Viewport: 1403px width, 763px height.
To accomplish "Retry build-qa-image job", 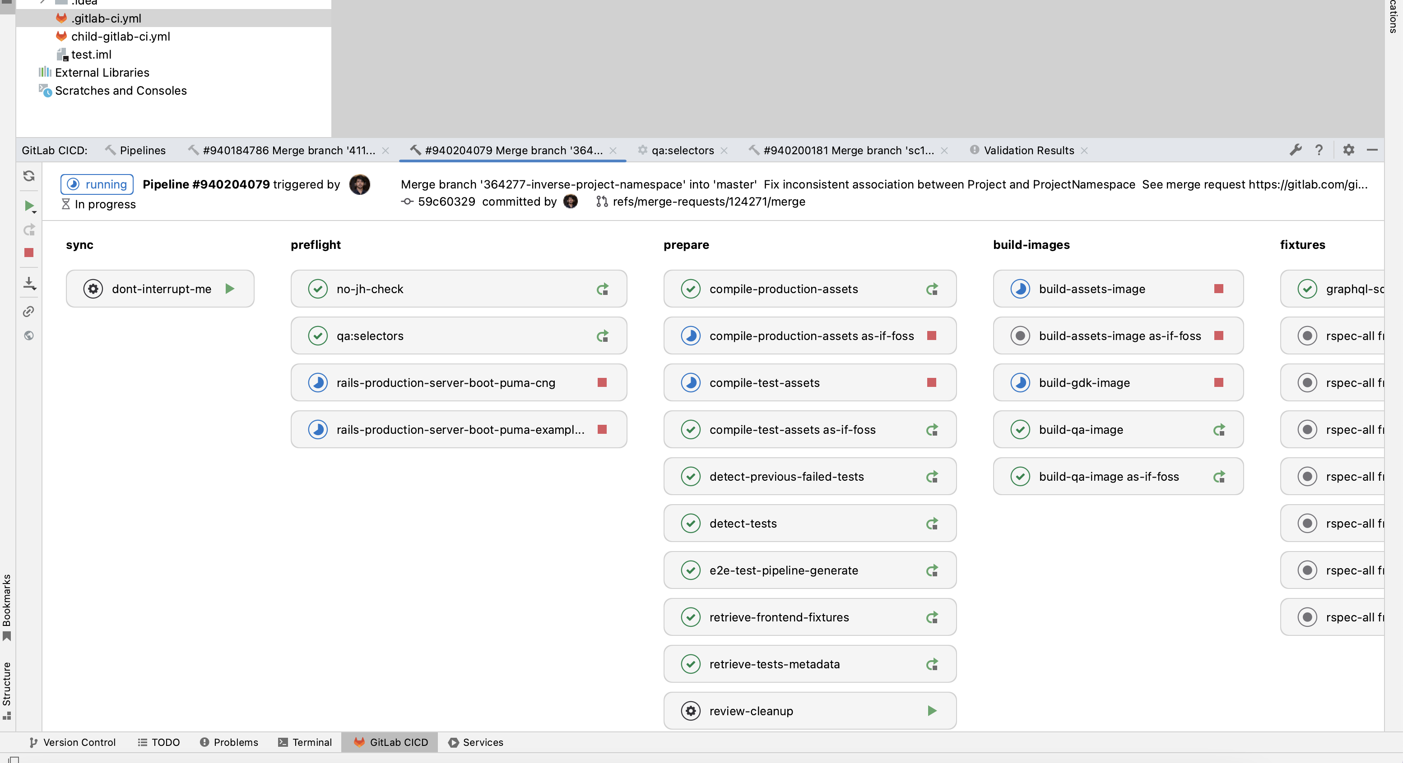I will pos(1219,429).
